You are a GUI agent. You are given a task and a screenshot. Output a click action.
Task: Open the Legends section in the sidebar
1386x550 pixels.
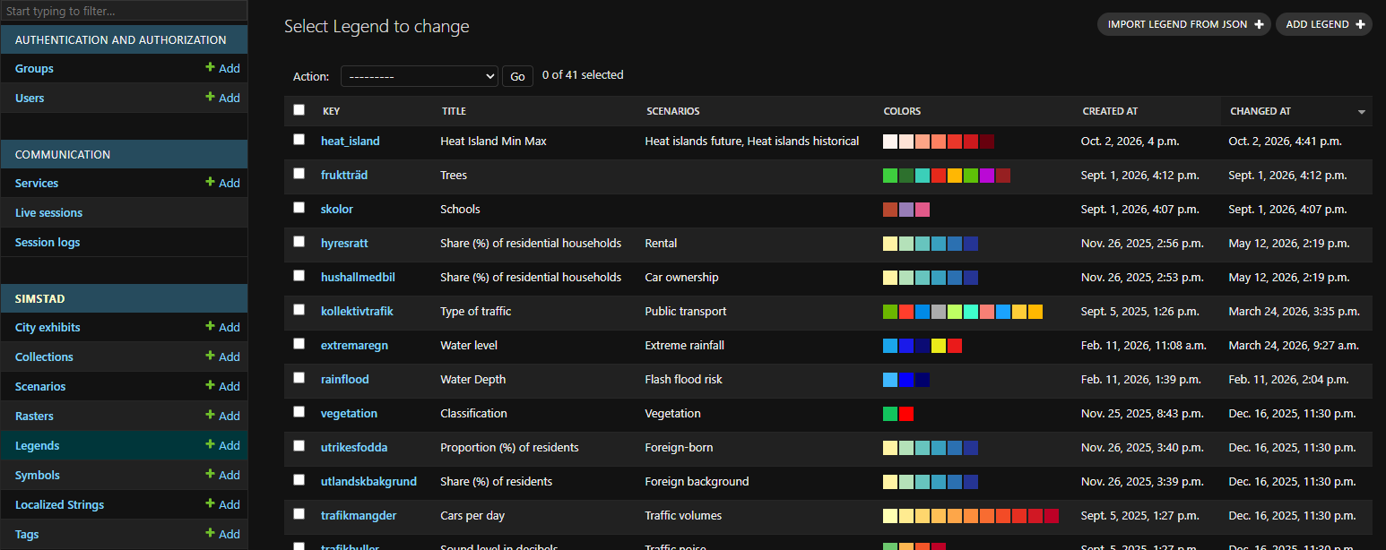coord(38,445)
